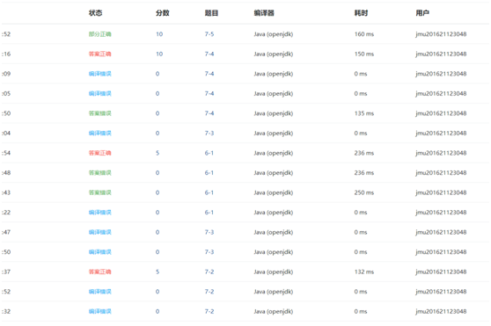Open problem 7-5 link
491x326 pixels.
click(x=209, y=34)
